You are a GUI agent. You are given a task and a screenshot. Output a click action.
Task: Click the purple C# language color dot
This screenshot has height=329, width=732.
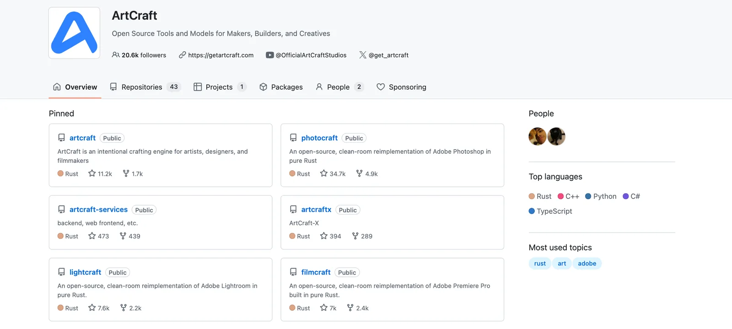point(625,196)
